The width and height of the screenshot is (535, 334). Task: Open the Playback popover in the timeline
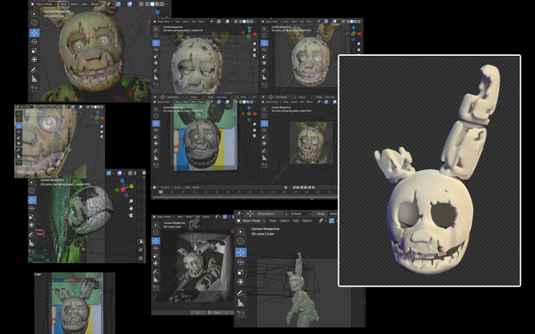pos(166,188)
